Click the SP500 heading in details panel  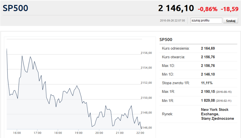(166, 40)
